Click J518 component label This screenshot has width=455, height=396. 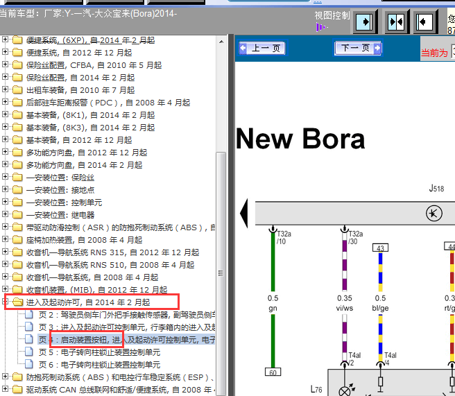tap(436, 188)
